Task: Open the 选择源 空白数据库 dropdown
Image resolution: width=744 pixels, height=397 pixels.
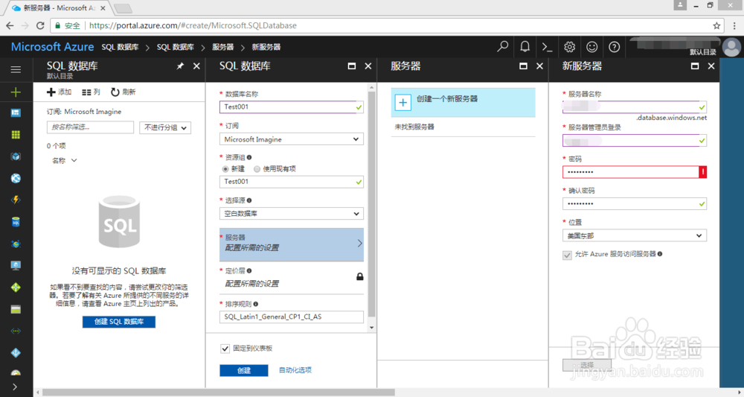Action: point(292,214)
